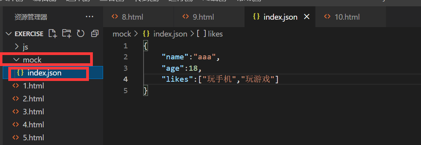Select the index.json editor tab
421x145 pixels.
[x=280, y=17]
